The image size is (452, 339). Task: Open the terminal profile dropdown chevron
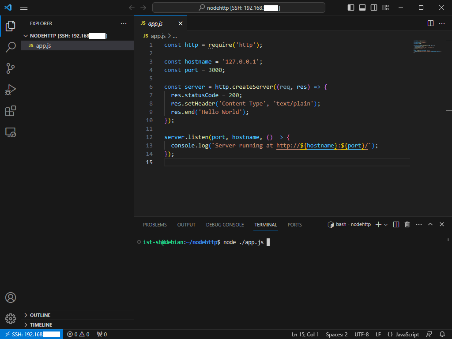point(385,224)
